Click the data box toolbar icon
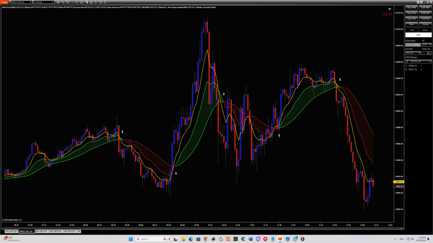This screenshot has height=243, width=433. point(81,2)
